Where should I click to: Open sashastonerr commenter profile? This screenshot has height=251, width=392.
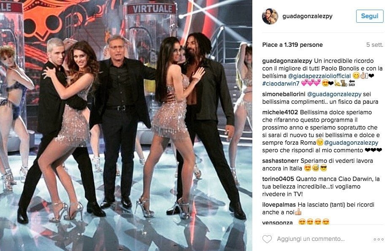point(281,161)
